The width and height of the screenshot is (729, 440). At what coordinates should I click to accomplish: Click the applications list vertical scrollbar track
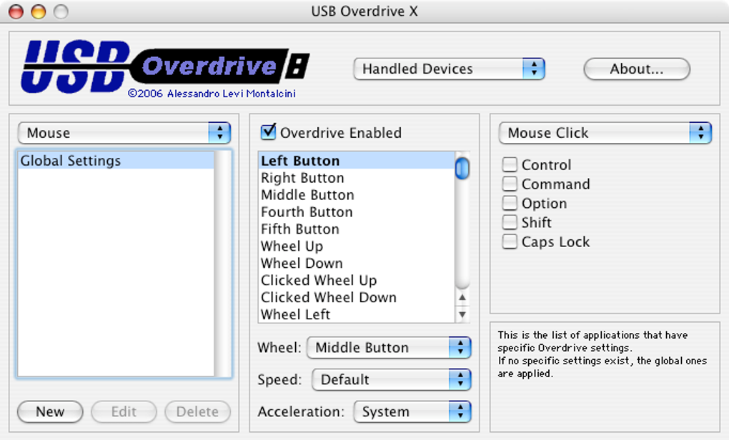(223, 264)
